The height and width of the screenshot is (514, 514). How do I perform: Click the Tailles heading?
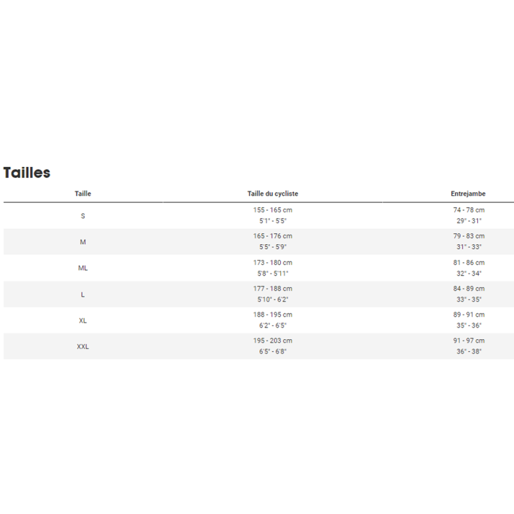pyautogui.click(x=27, y=173)
